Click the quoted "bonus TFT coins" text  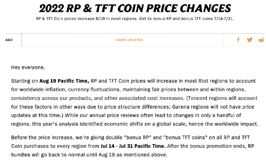185,137
